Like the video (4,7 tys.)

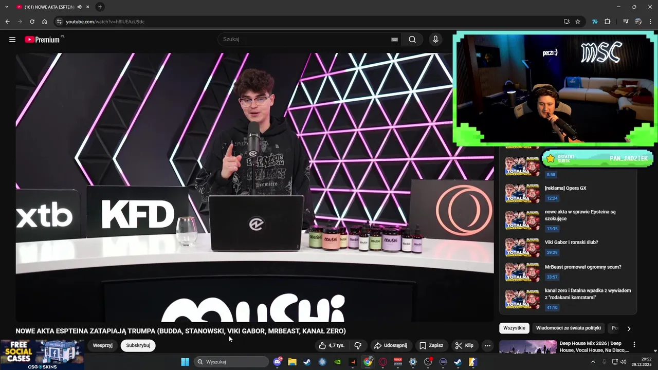tap(331, 345)
